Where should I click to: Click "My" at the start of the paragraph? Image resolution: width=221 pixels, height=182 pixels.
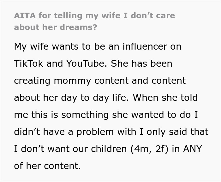click(20, 46)
